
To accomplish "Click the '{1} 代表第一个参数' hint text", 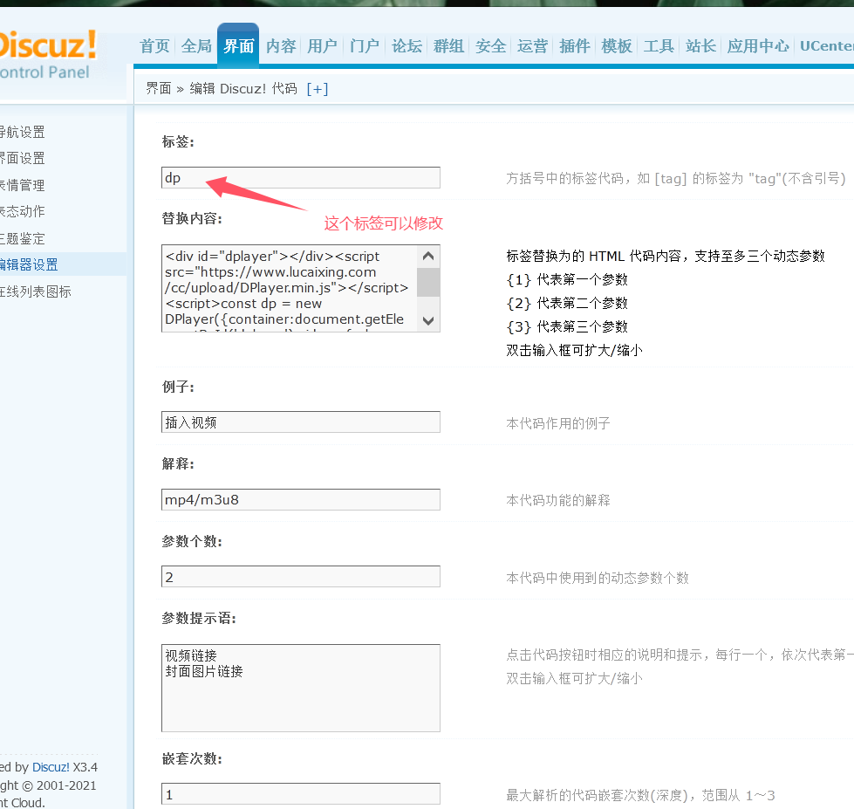I will [x=567, y=279].
